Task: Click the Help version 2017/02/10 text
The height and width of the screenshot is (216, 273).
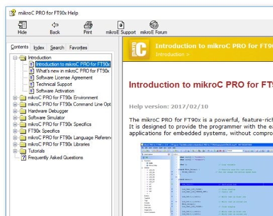Action: [168, 106]
